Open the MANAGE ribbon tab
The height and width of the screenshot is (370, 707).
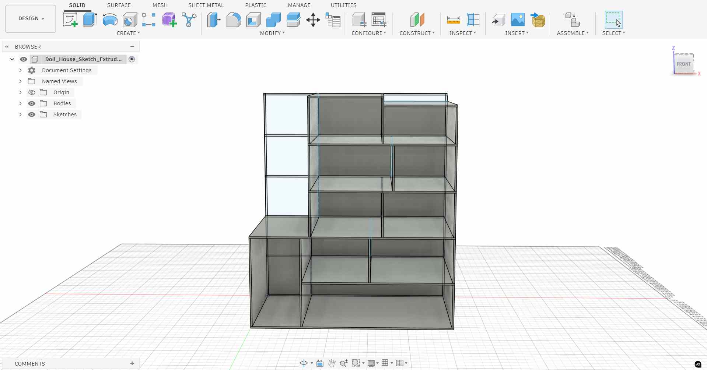coord(299,5)
